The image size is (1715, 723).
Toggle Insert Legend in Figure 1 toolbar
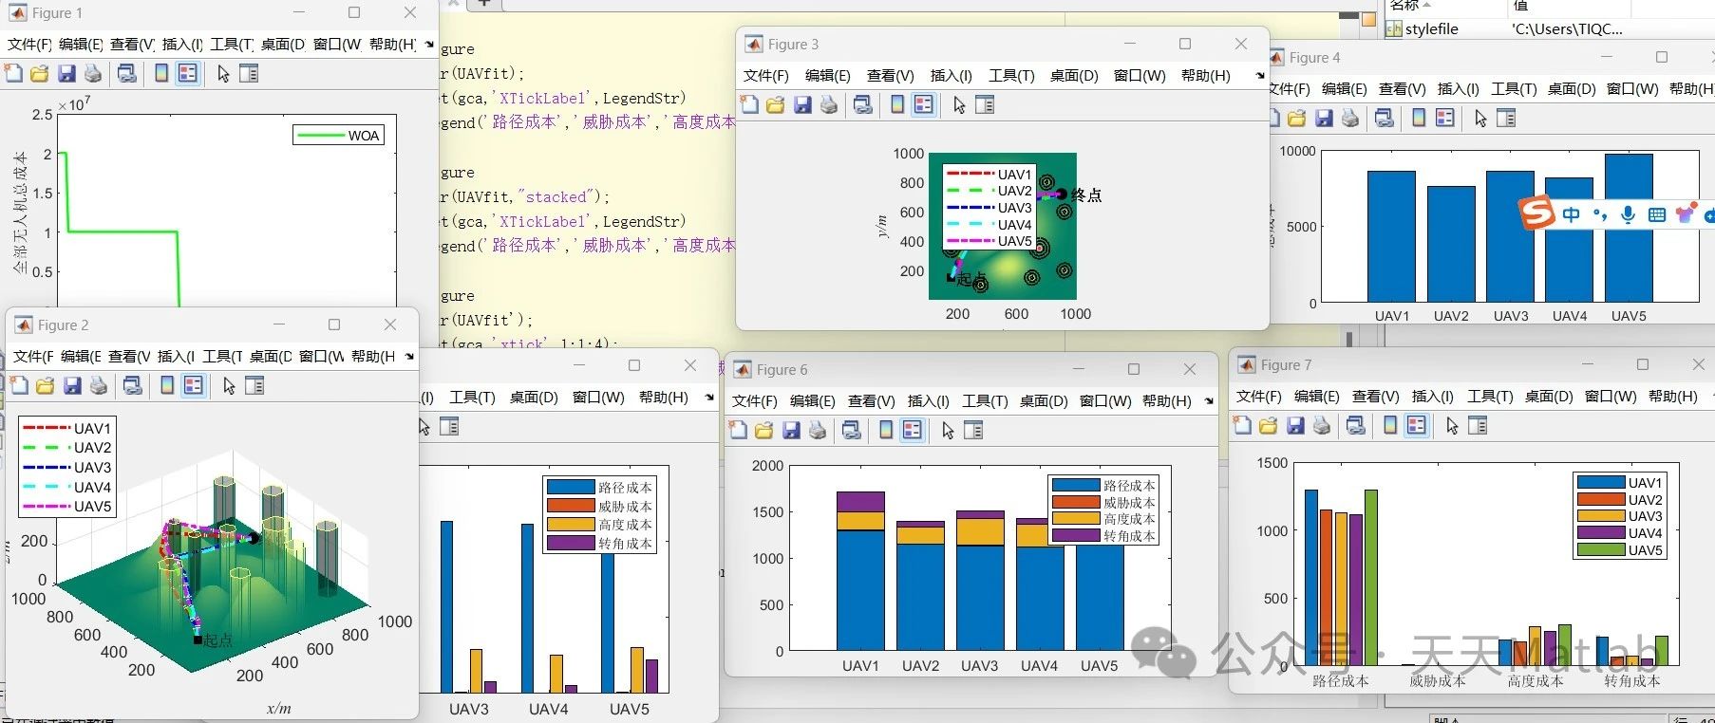tap(188, 73)
